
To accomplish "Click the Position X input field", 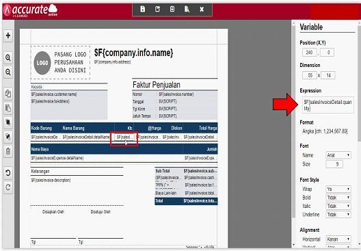I will [x=310, y=53].
